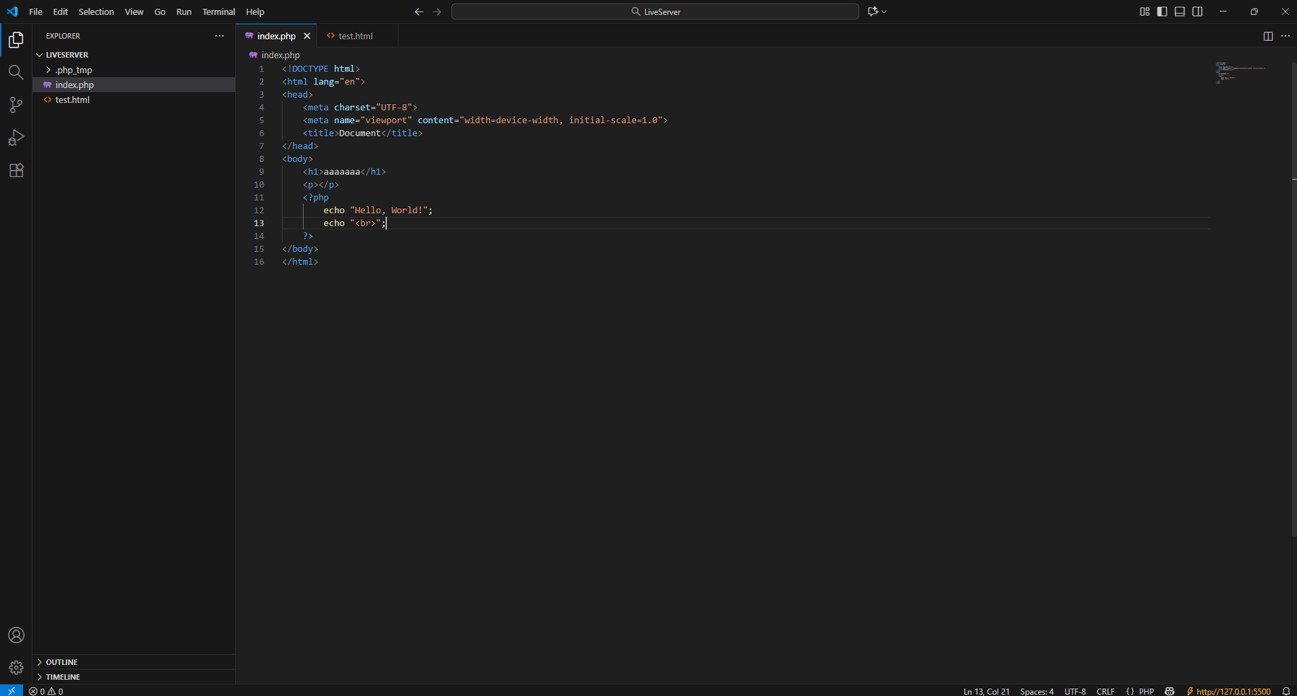The image size is (1297, 696).
Task: Switch to the test.html tab
Action: point(356,36)
